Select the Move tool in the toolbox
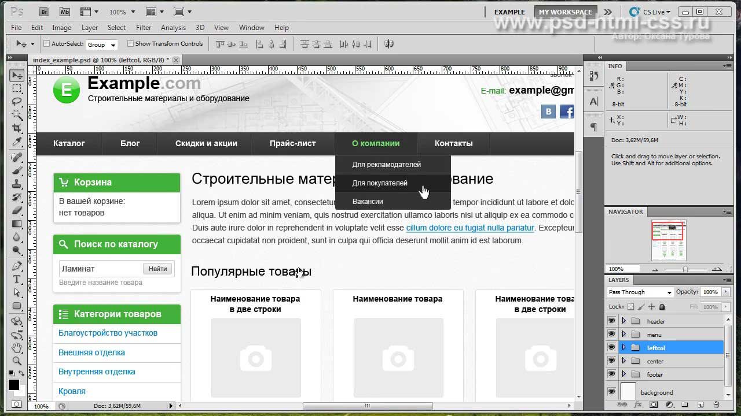741x416 pixels. [x=17, y=76]
